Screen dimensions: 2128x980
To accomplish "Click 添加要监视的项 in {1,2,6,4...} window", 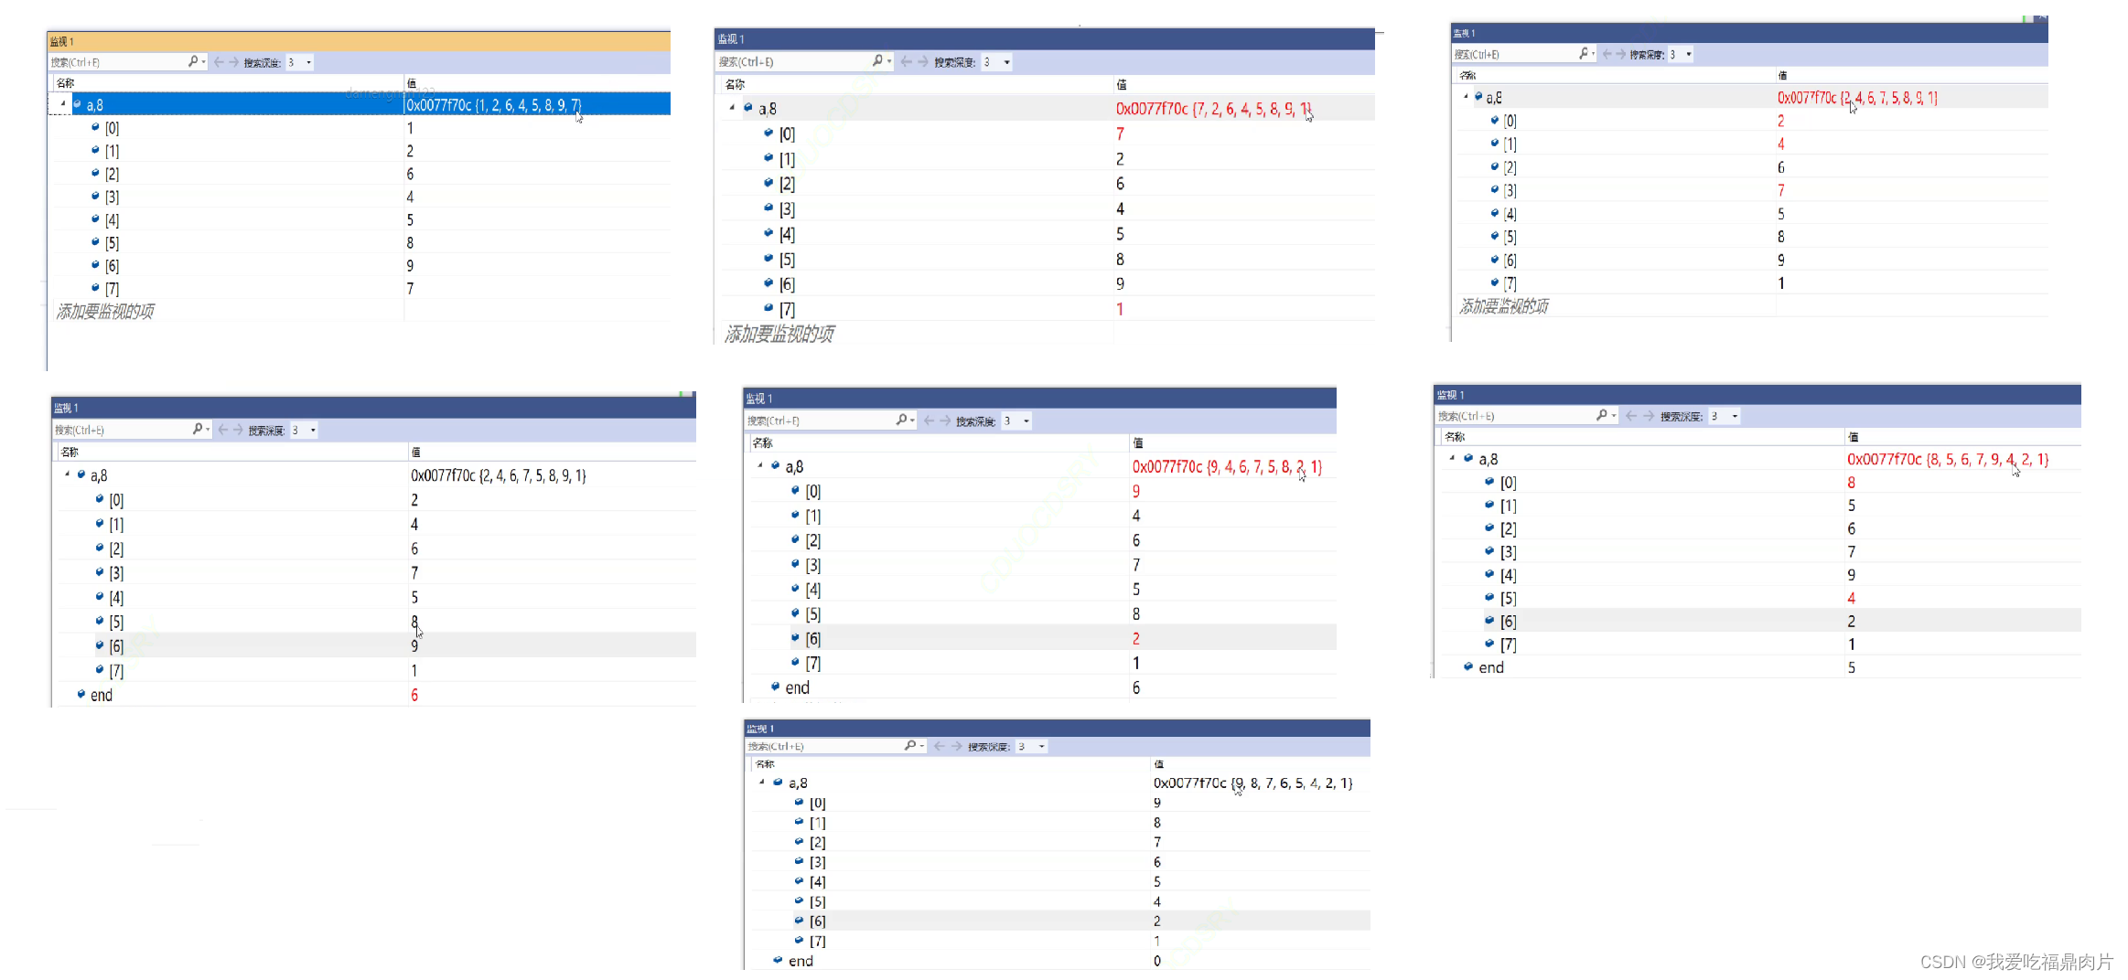I will [x=105, y=312].
